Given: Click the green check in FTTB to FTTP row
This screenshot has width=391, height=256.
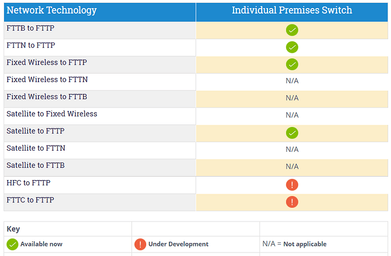Looking at the screenshot, I should point(292,30).
